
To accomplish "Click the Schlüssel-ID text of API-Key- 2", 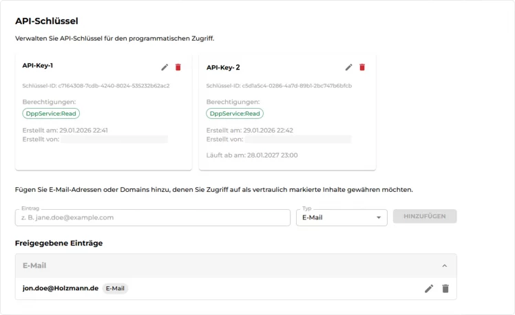I will point(279,86).
